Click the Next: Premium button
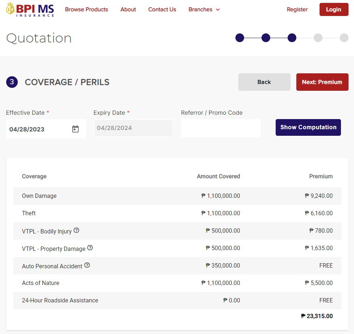Viewport: 354px width, 334px height. point(322,82)
